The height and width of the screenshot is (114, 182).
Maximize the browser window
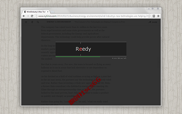pos(153,9)
